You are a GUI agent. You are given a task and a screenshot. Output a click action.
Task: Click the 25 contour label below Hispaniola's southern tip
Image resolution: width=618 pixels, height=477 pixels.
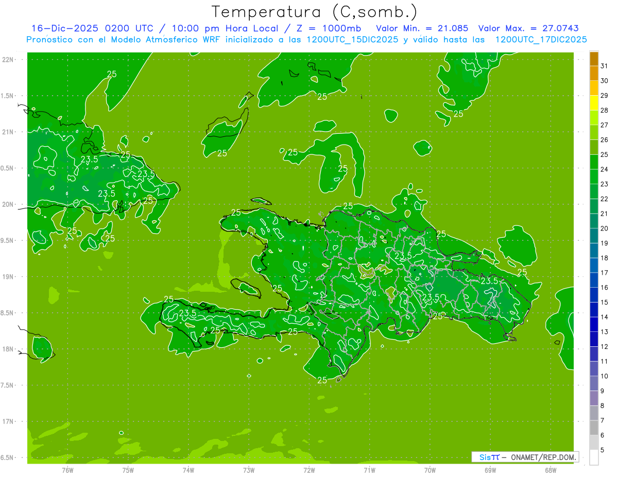pos(322,380)
